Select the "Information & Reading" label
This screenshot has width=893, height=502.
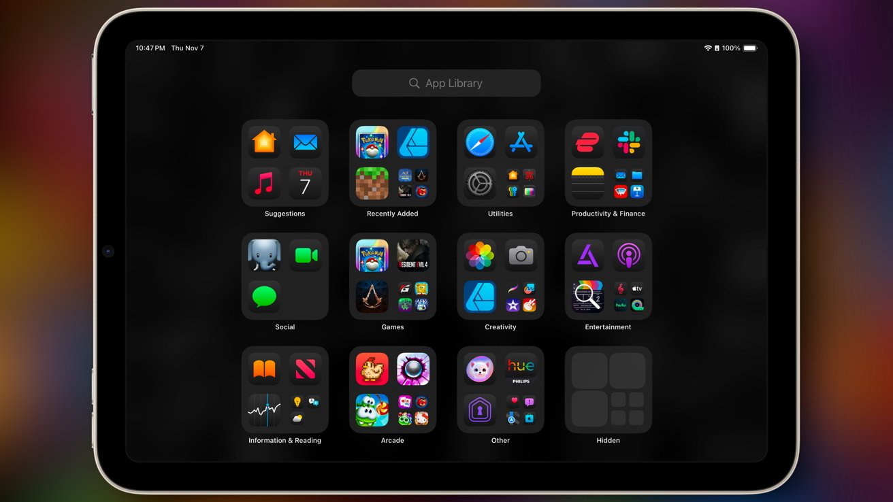pos(285,441)
